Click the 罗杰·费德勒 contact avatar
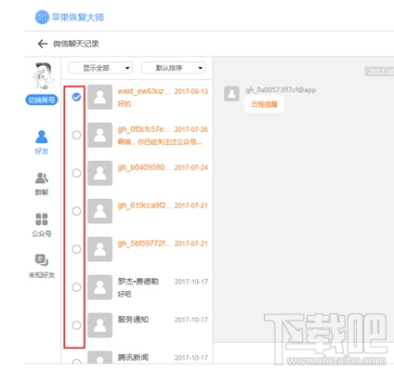Screen dimensions: 394x370 pyautogui.click(x=99, y=287)
